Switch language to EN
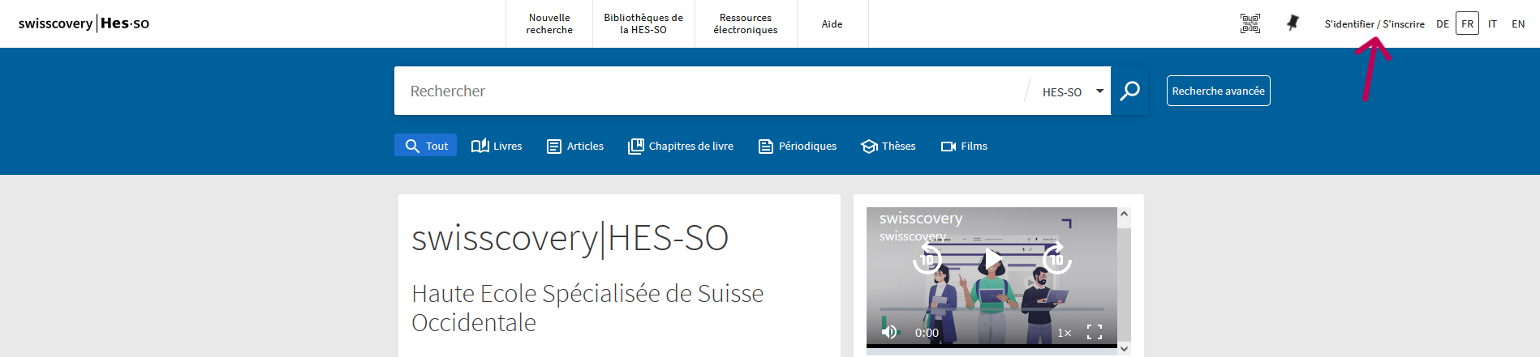The image size is (1540, 357). (x=1518, y=23)
